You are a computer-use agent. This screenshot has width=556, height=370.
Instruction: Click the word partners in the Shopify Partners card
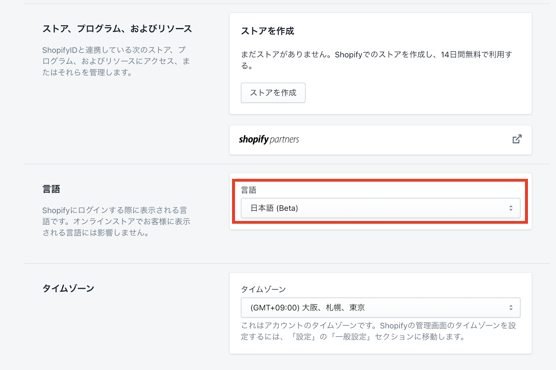[x=284, y=140]
